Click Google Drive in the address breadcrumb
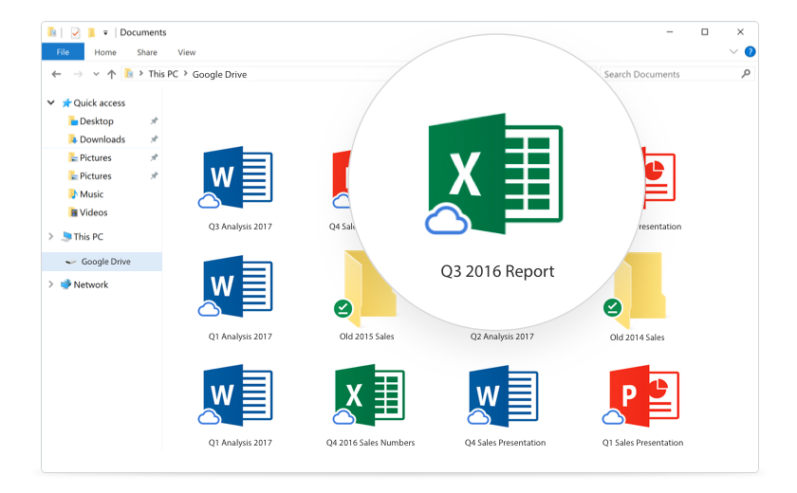Screen dimensions: 797x493 (x=219, y=74)
